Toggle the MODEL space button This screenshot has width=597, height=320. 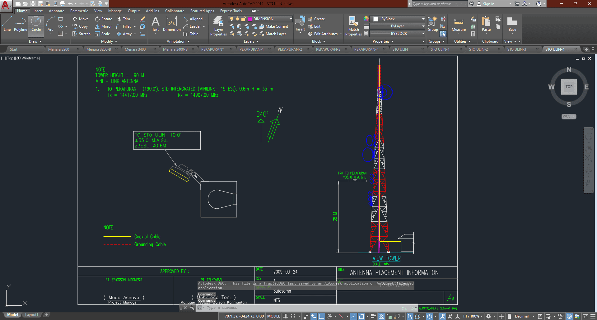[x=273, y=316]
